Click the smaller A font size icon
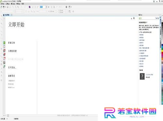This screenshot has height=121, width=163. 131,18
